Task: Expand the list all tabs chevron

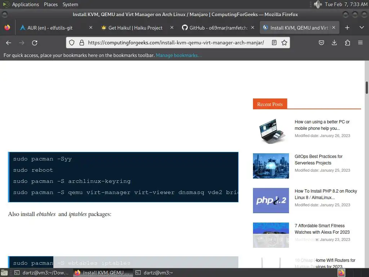Action: coord(362,27)
